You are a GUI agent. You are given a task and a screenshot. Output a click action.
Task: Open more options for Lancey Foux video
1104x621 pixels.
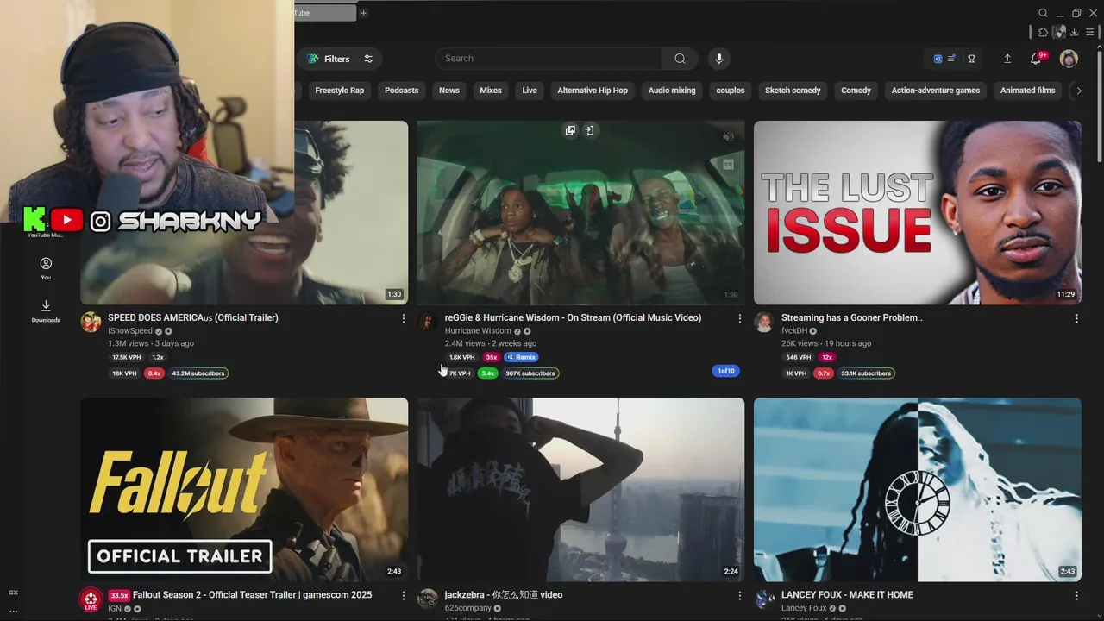click(1076, 596)
